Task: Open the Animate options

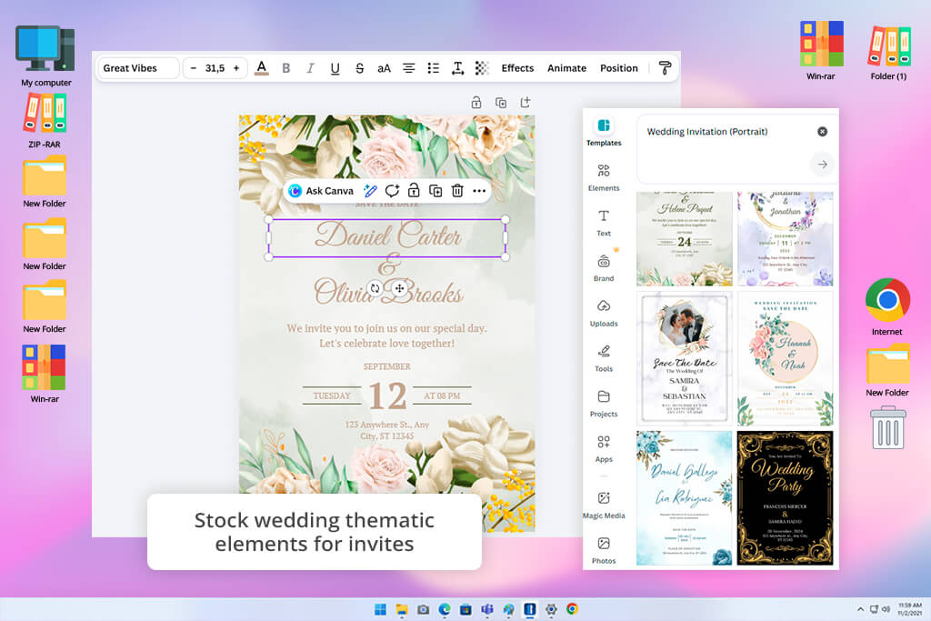Action: point(567,68)
